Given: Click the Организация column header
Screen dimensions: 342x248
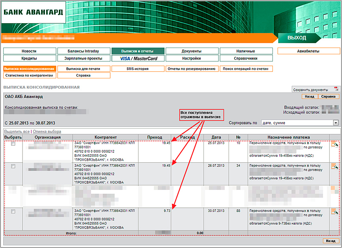Looking at the screenshot, I should (47, 137).
